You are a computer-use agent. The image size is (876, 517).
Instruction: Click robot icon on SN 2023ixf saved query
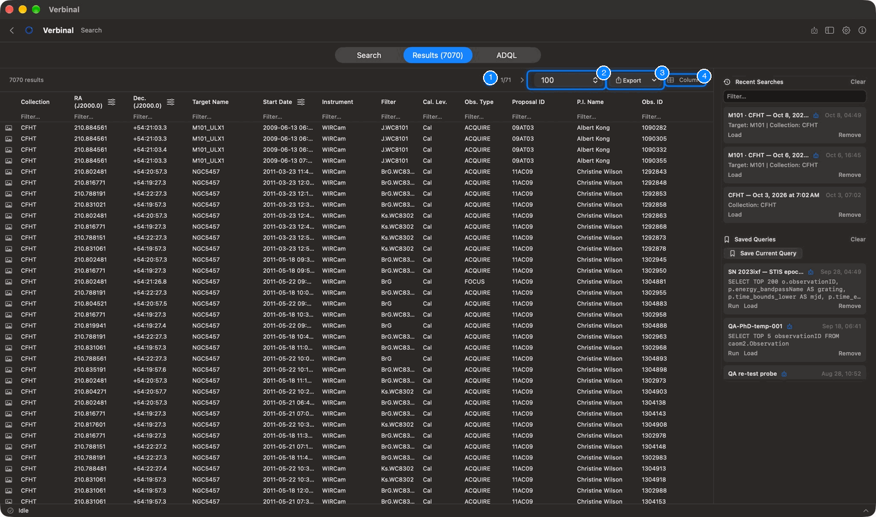pyautogui.click(x=811, y=272)
